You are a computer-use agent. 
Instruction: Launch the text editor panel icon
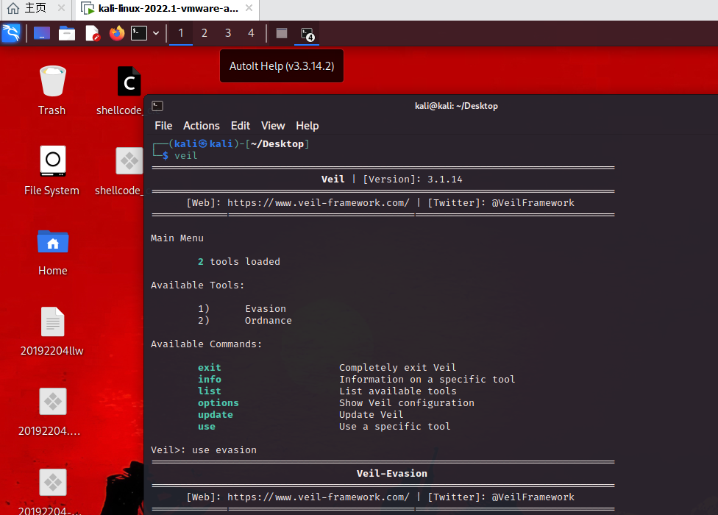coord(93,33)
